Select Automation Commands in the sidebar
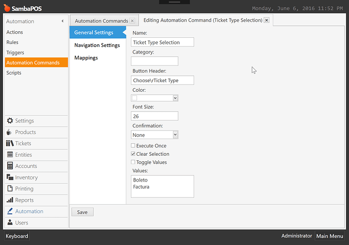349x245 pixels. (36, 63)
